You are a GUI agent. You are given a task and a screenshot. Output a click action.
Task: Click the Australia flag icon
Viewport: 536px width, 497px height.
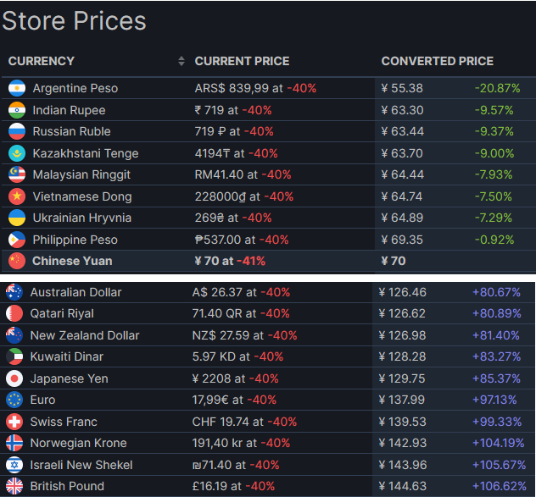click(x=14, y=292)
